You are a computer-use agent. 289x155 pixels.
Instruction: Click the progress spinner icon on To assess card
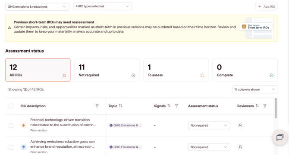coord(202,76)
